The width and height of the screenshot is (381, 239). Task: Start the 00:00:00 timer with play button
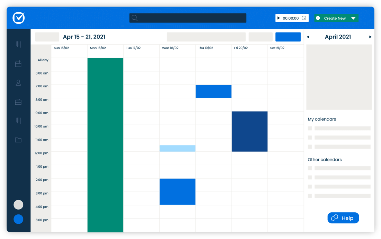279,18
